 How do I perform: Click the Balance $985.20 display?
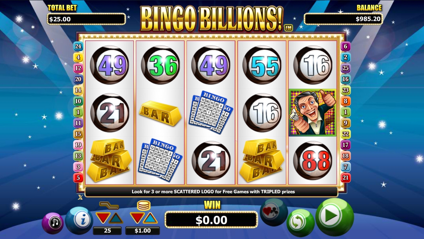(343, 19)
